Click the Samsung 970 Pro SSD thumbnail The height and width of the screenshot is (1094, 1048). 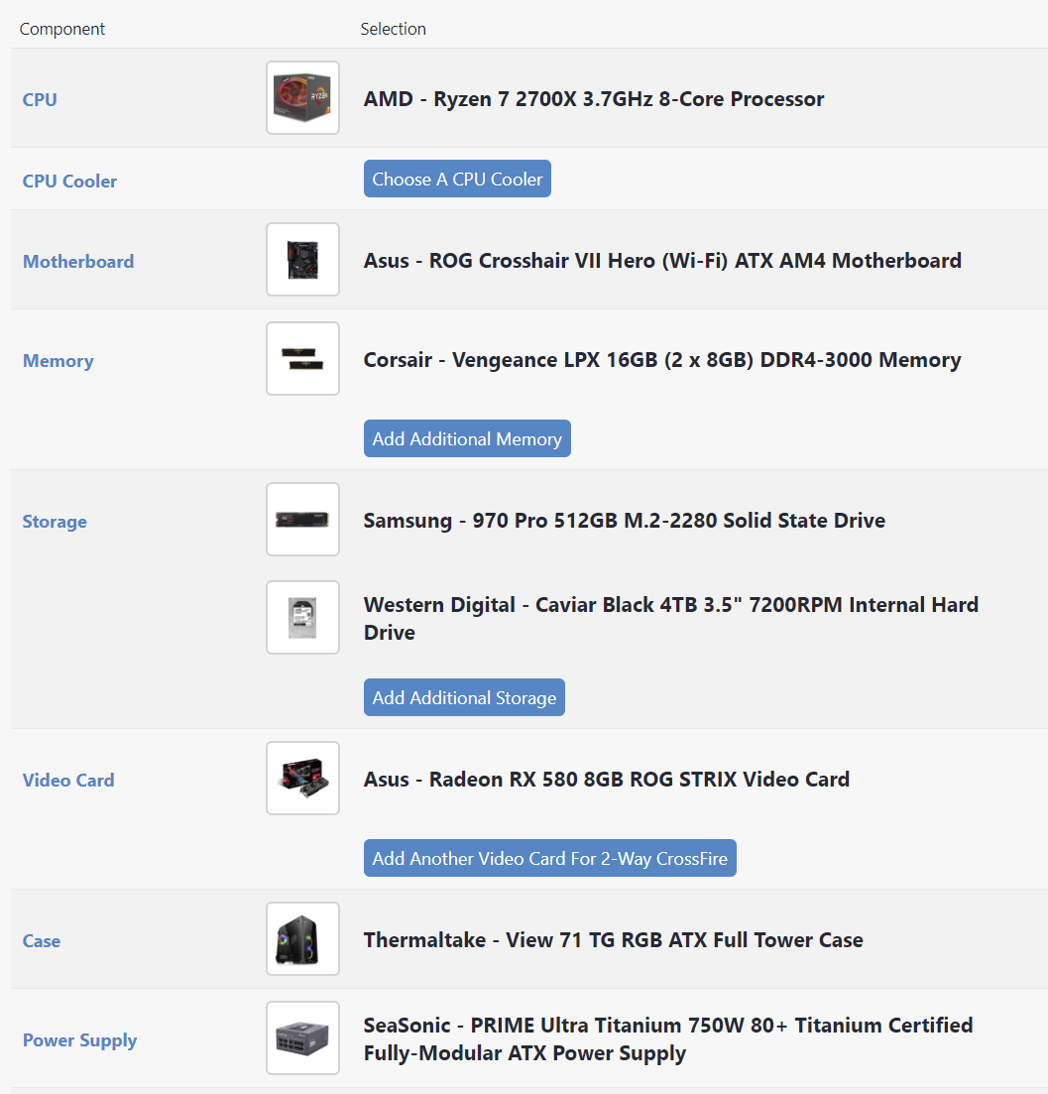pyautogui.click(x=302, y=520)
